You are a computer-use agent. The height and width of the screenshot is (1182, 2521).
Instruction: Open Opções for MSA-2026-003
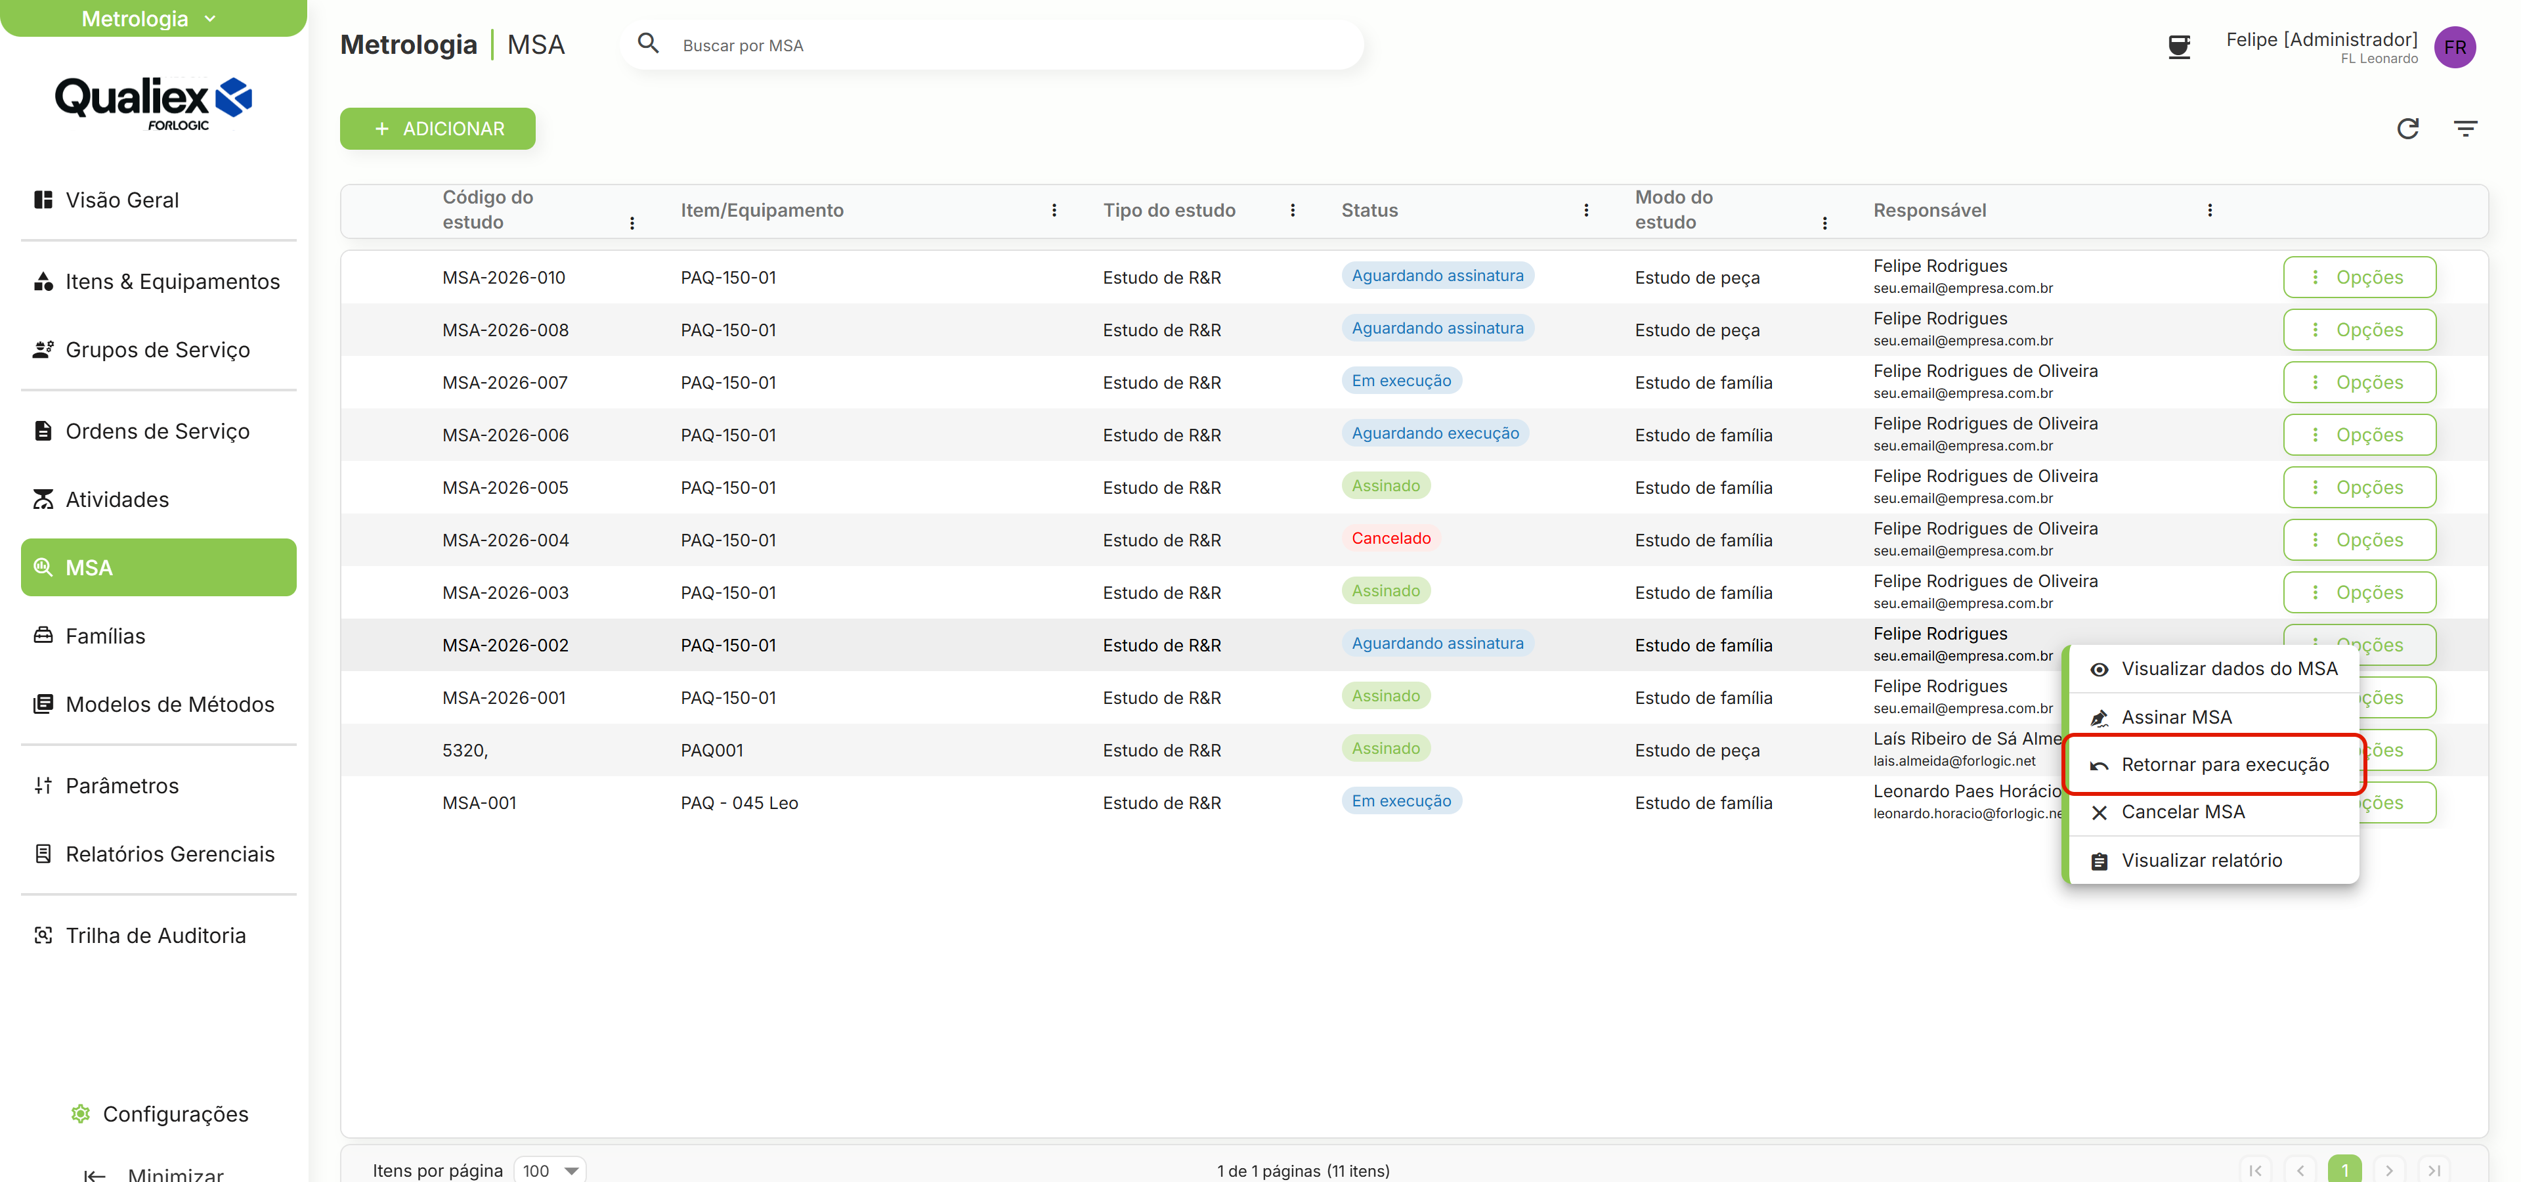(2359, 592)
